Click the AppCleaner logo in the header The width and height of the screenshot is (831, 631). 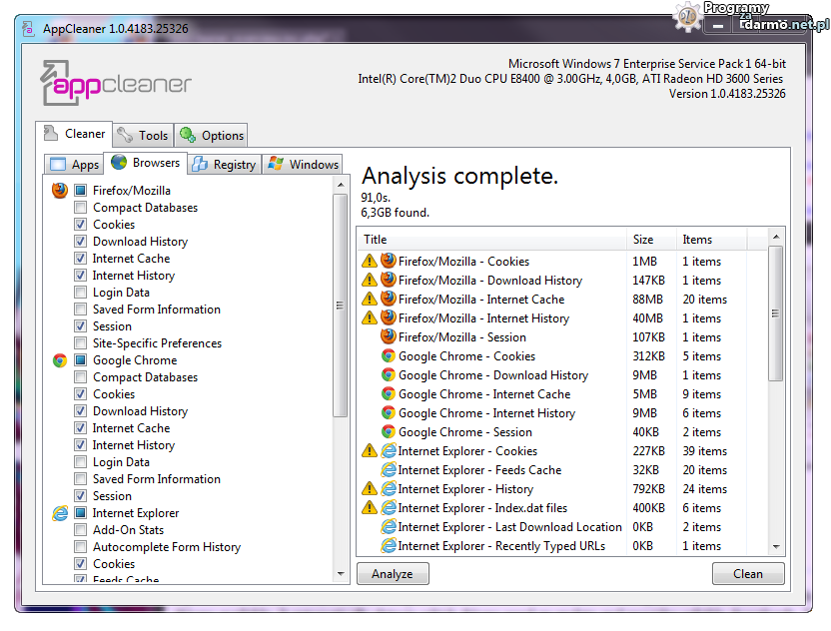(116, 85)
